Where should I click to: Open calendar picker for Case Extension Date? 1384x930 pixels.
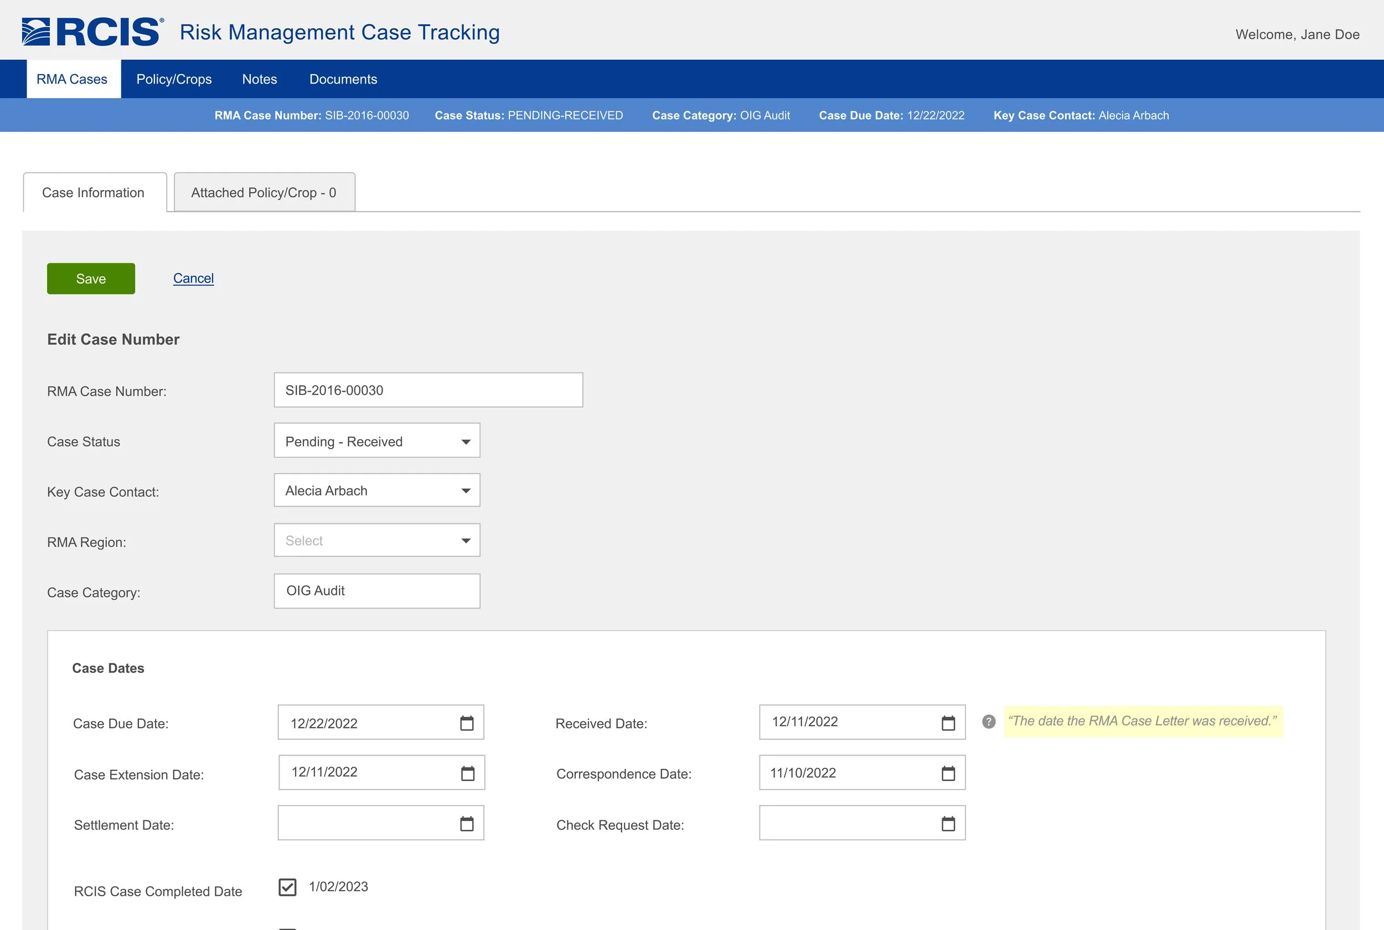point(467,773)
